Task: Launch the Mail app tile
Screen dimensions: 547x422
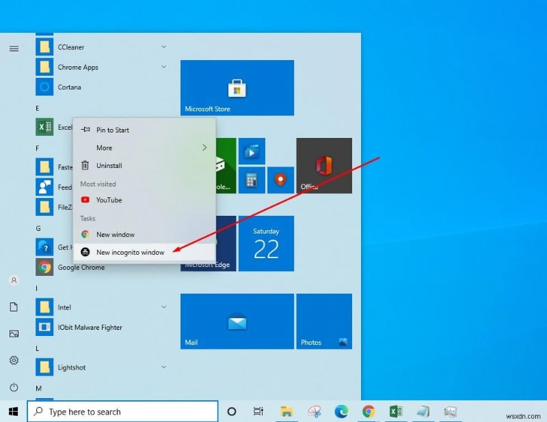Action: 237,321
